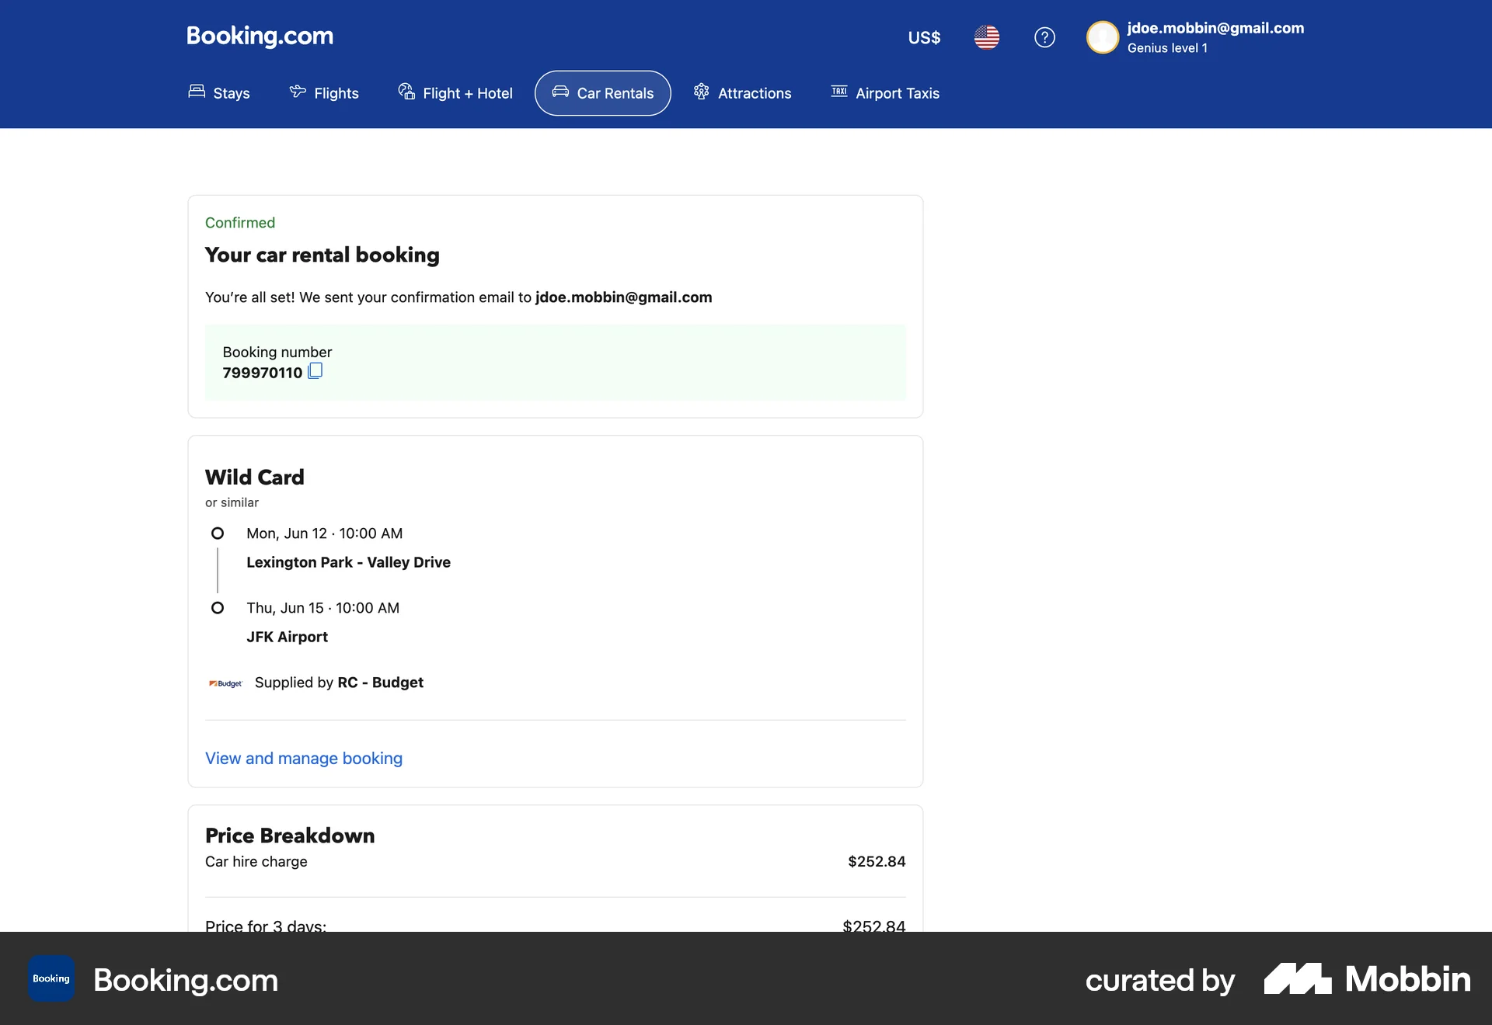Image resolution: width=1492 pixels, height=1025 pixels.
Task: Open the US flag language selector
Action: tap(986, 37)
